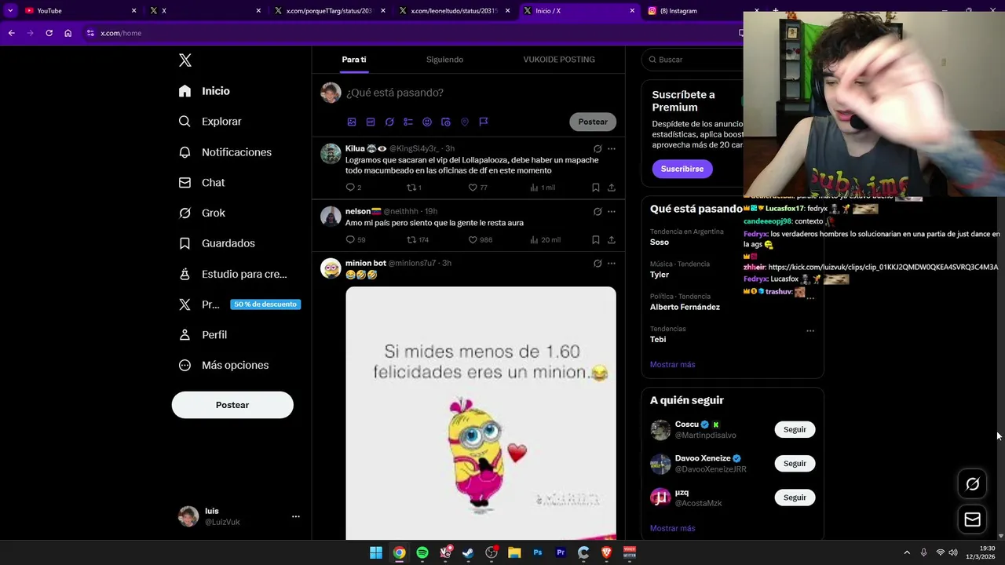Viewport: 1005px width, 565px height.
Task: Follow Davoo Xeneize with Seguir
Action: click(x=795, y=463)
